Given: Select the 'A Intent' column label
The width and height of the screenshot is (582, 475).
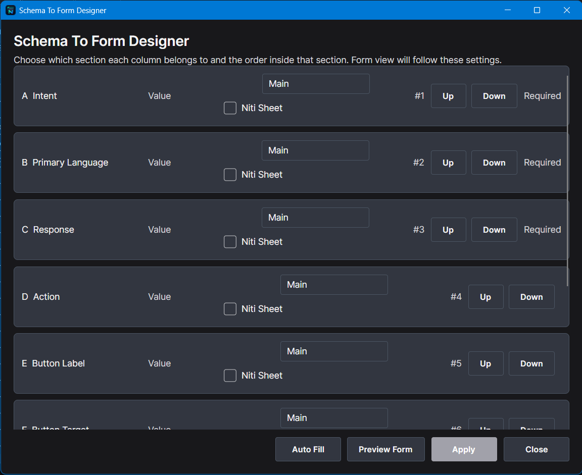Looking at the screenshot, I should click(x=39, y=96).
